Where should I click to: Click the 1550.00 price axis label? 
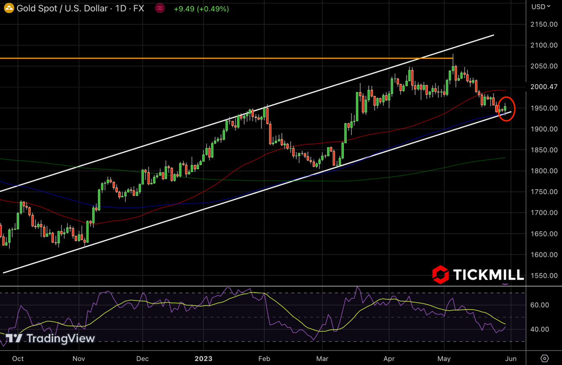tap(544, 275)
